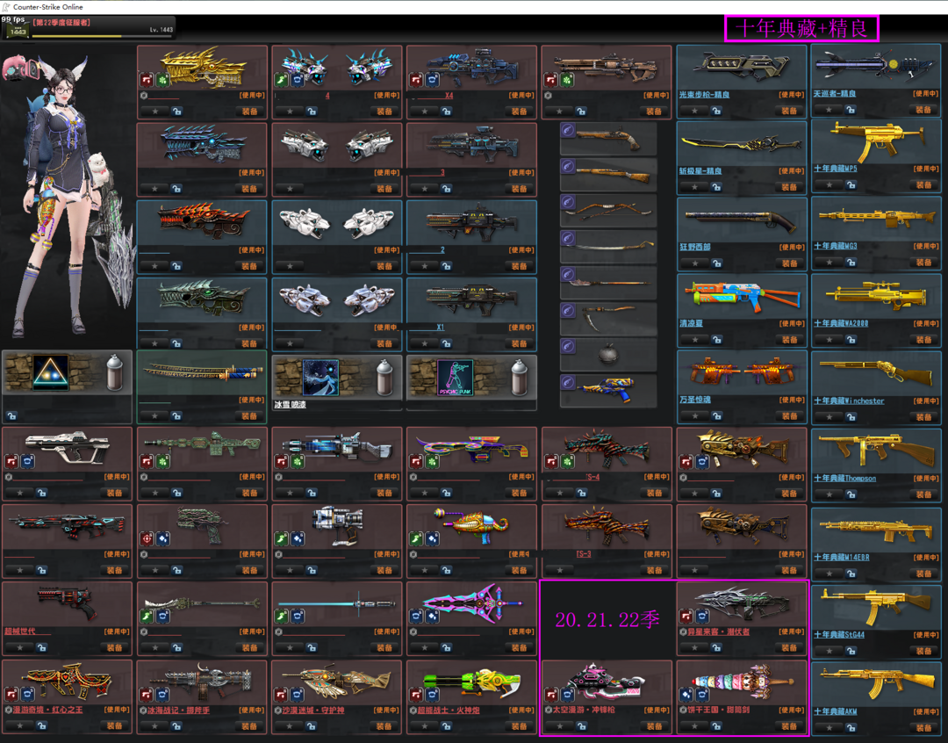948x743 pixels.
Task: Click the level 1443 rank badge icon
Action: coord(18,31)
